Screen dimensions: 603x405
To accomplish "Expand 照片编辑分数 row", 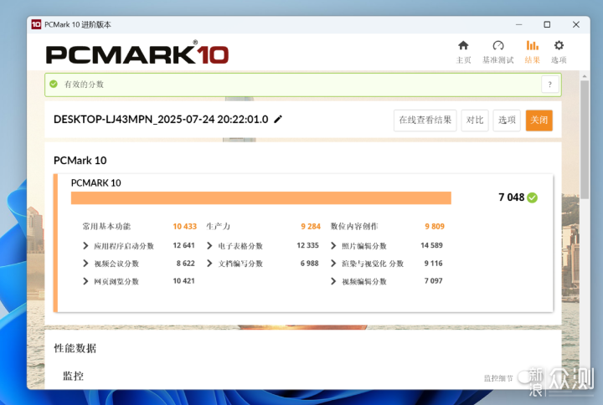I will [x=333, y=245].
